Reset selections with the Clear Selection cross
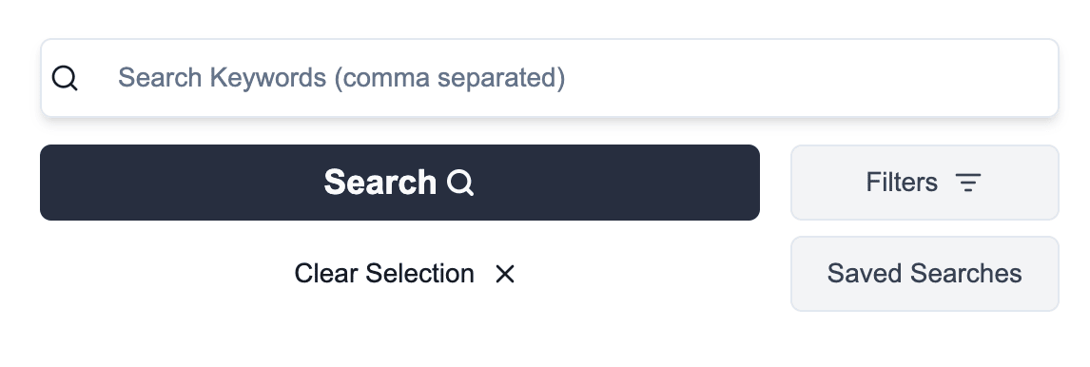 point(505,274)
